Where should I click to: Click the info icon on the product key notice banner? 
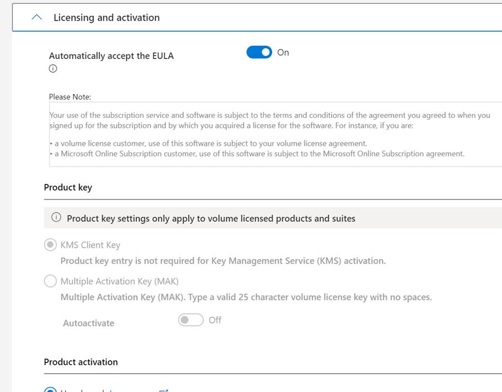(56, 218)
